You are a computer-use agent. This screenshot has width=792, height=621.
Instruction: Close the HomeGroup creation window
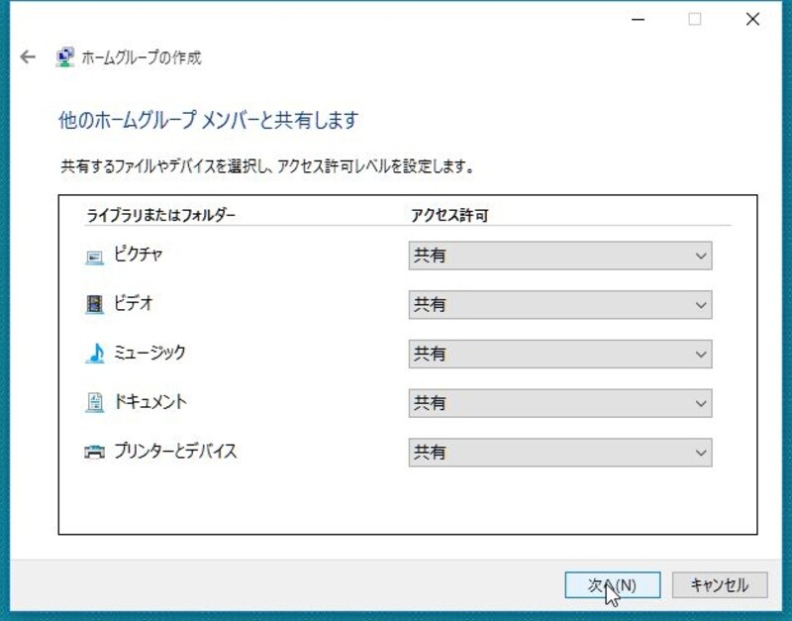coord(753,19)
